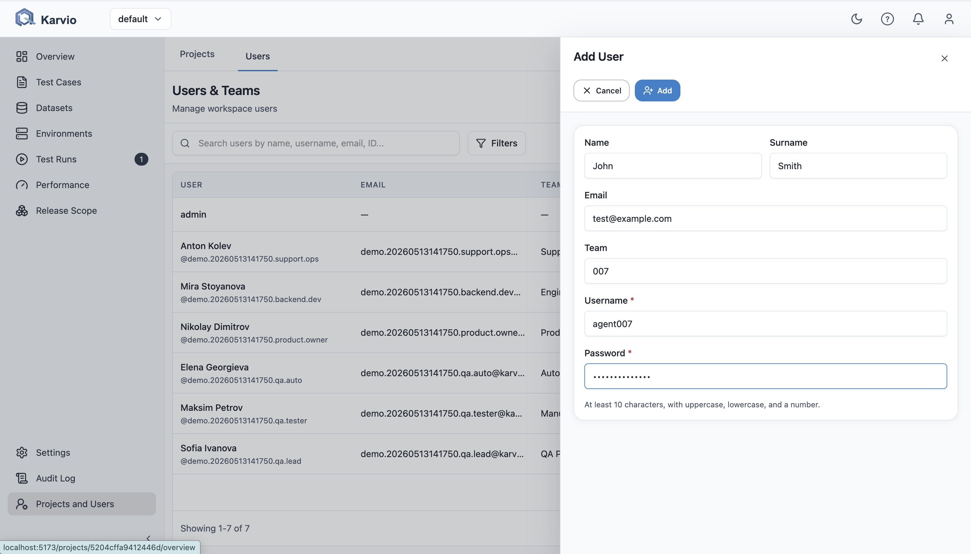
Task: Open Test Runs in sidebar
Action: pyautogui.click(x=82, y=159)
